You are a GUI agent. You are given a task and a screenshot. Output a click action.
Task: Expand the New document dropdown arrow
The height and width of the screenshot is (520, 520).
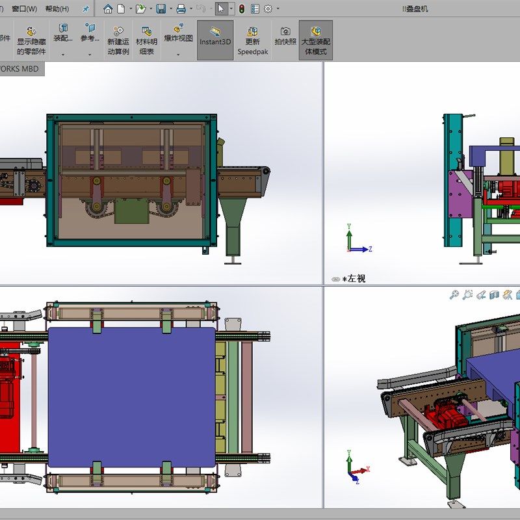click(x=131, y=8)
